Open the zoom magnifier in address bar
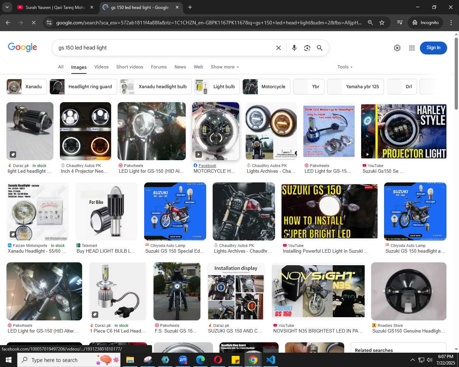 coord(370,23)
